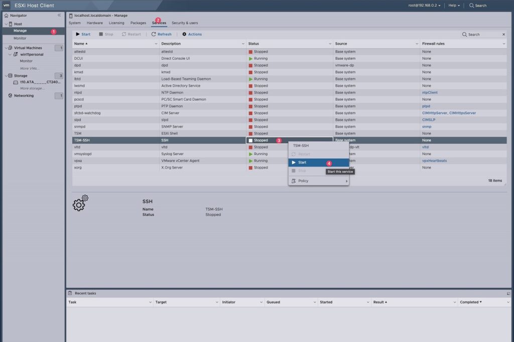Open the CIMHttpServer firewall rule link
The height and width of the screenshot is (342, 514).
pos(434,113)
